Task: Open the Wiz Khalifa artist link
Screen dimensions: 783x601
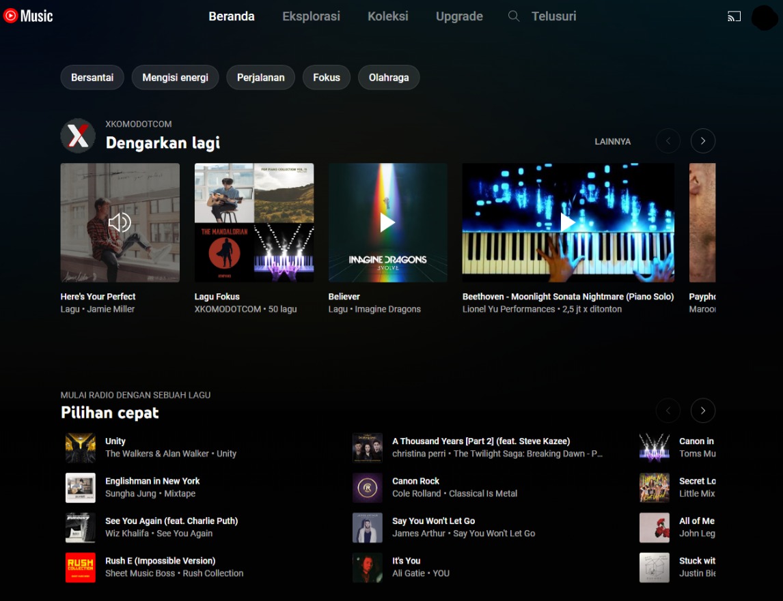Action: 127,533
